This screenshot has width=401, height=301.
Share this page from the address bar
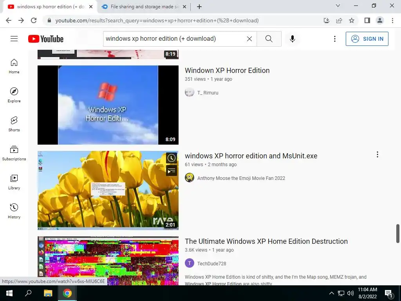339,20
